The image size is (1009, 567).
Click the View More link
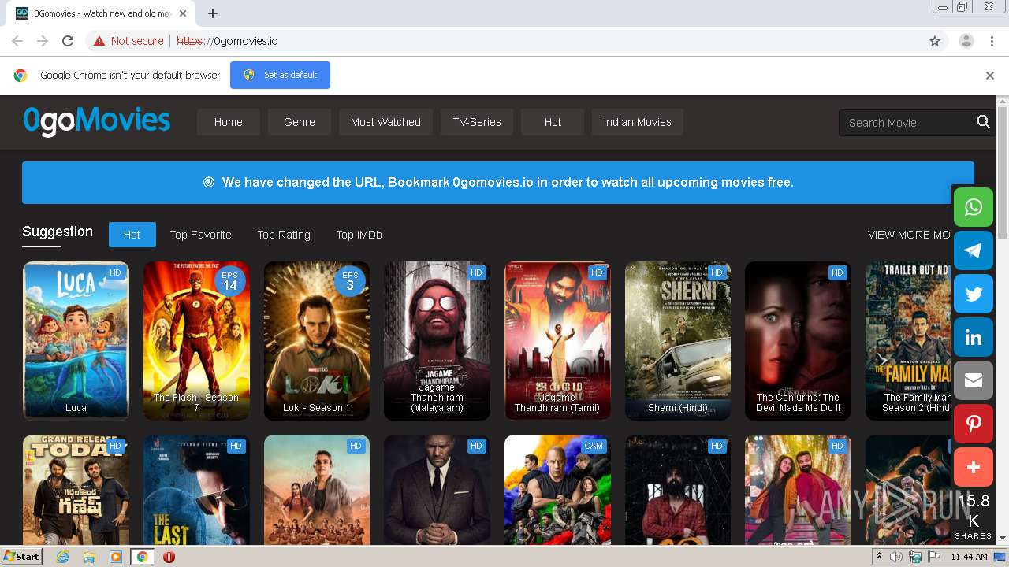[909, 235]
